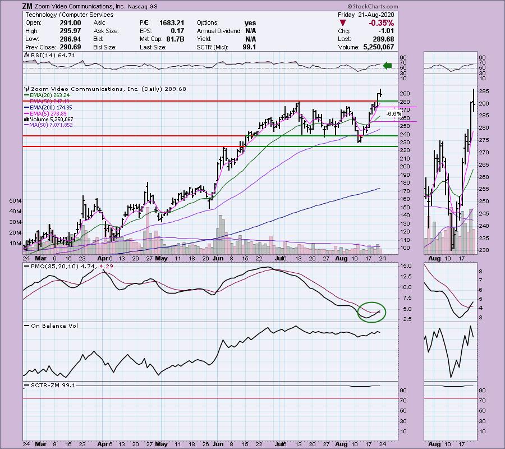
Task: Click the 295 price label on the zoomed panel scale
Action: (x=484, y=91)
